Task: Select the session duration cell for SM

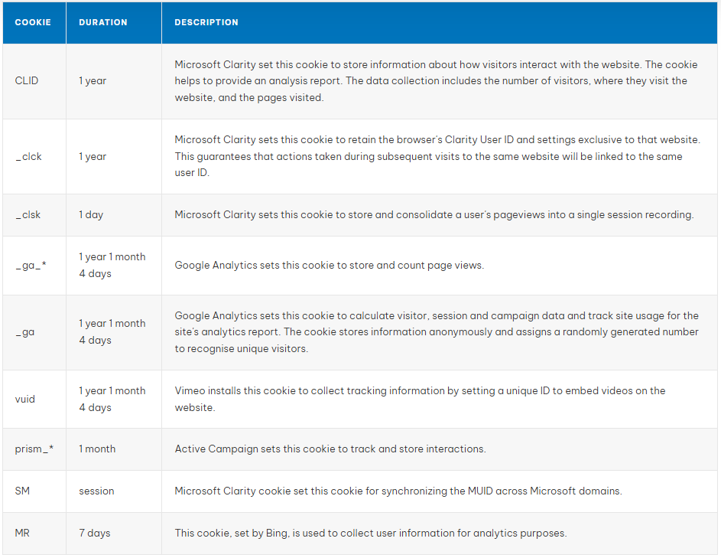Action: 96,491
